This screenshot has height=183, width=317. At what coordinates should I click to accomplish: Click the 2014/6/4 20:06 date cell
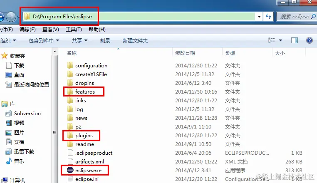[193, 153]
